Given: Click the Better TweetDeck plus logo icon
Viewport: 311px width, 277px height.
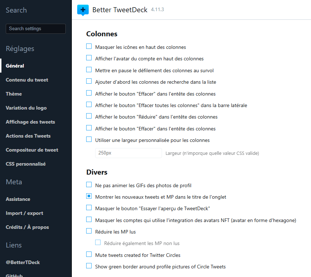Looking at the screenshot, I should (83, 10).
